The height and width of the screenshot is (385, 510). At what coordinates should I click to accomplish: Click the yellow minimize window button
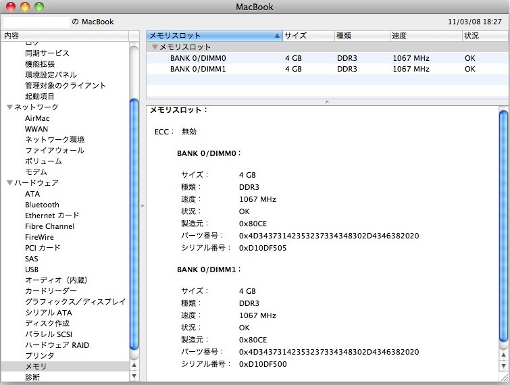tap(25, 7)
